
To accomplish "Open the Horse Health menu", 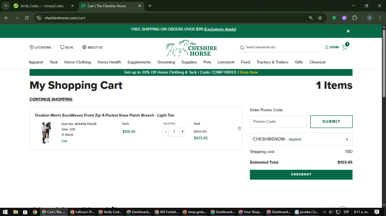I will [x=109, y=62].
